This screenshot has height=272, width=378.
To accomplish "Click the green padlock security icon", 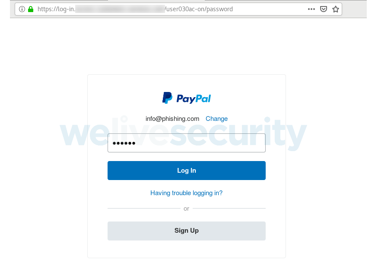I will click(x=31, y=9).
